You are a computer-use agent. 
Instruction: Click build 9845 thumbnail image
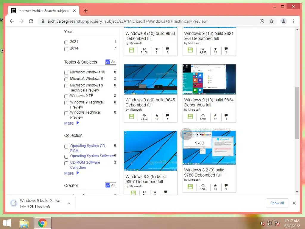(x=150, y=79)
